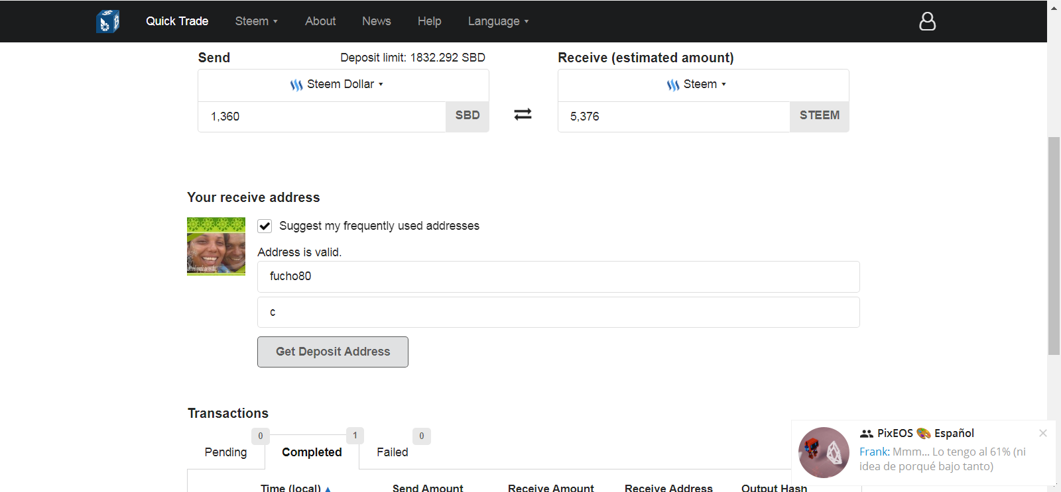Click the Failed tab count badge
Viewport: 1061px width, 492px height.
coord(422,436)
